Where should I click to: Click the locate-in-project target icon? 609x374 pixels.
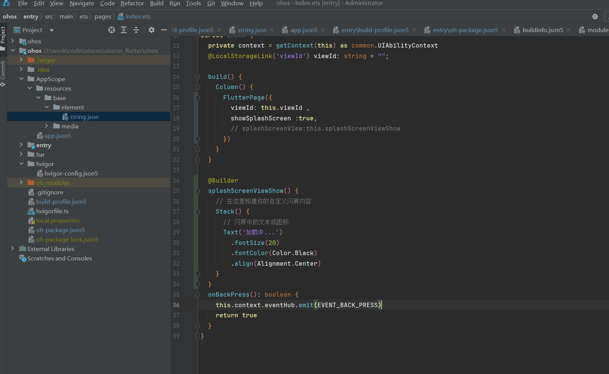[112, 30]
